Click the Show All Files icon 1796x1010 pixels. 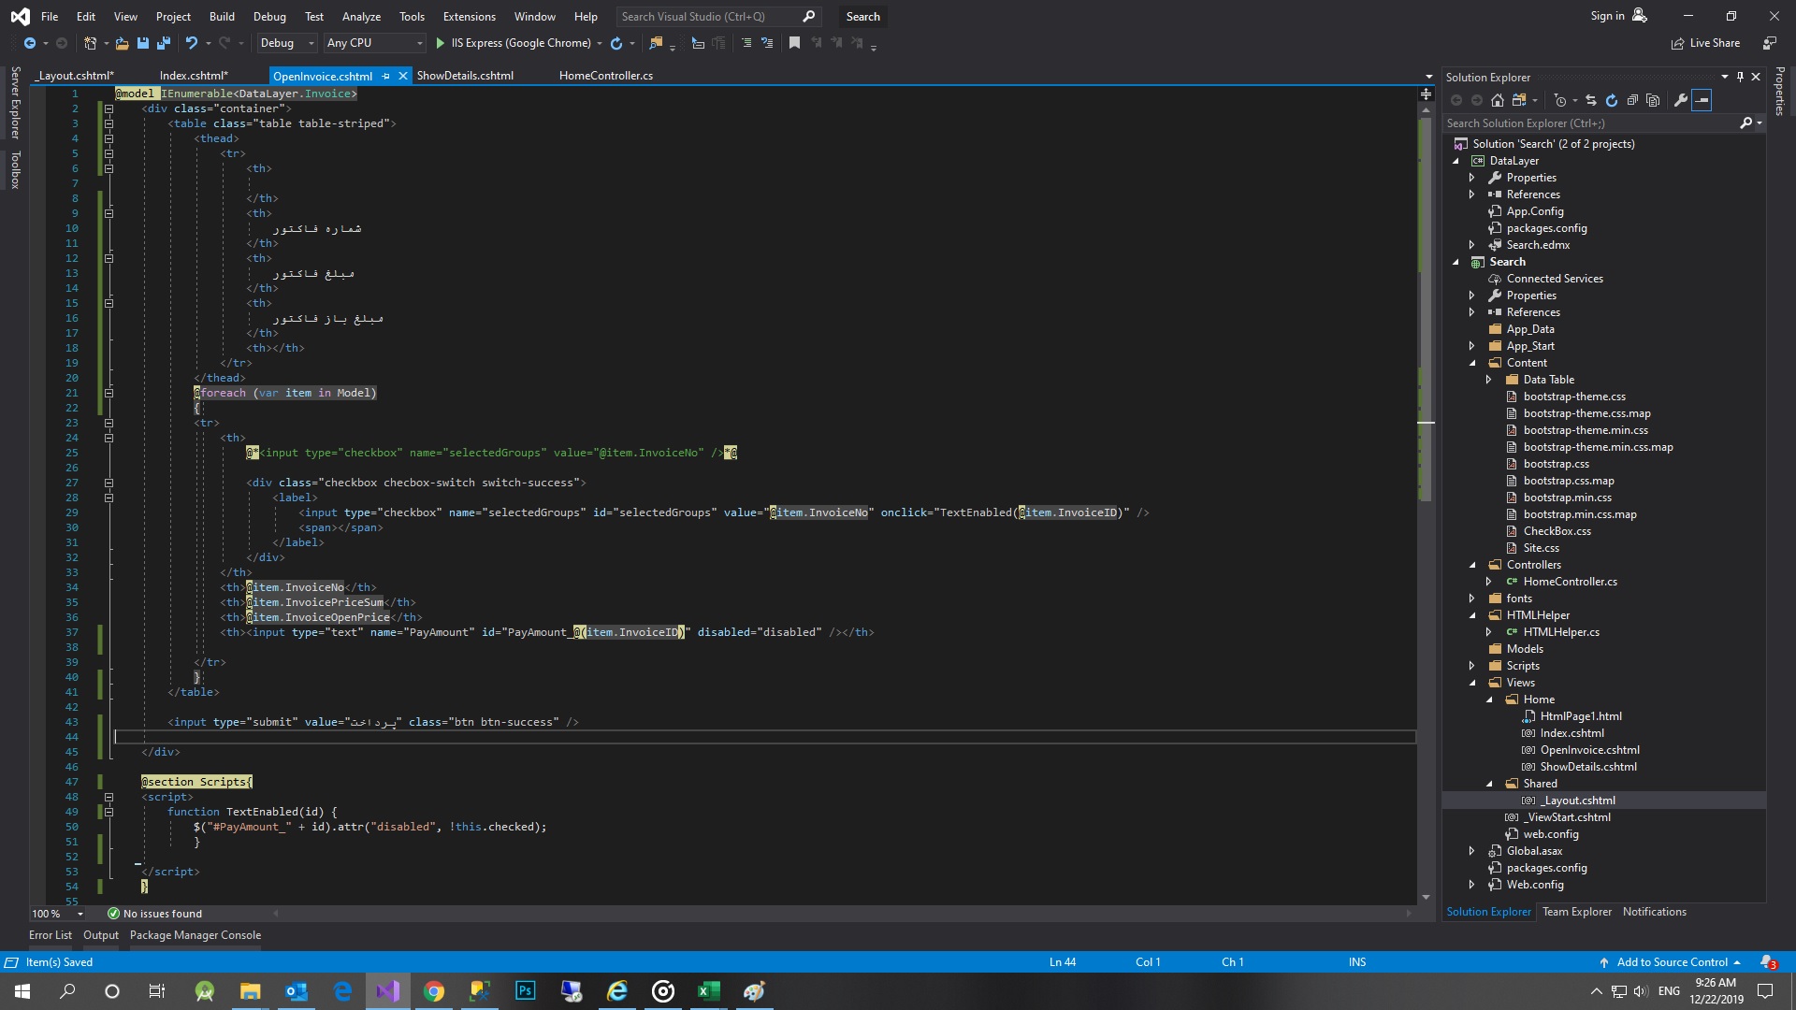tap(1653, 100)
